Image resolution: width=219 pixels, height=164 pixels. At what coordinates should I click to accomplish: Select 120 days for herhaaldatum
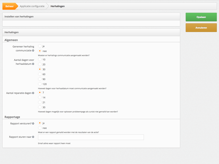40,84
